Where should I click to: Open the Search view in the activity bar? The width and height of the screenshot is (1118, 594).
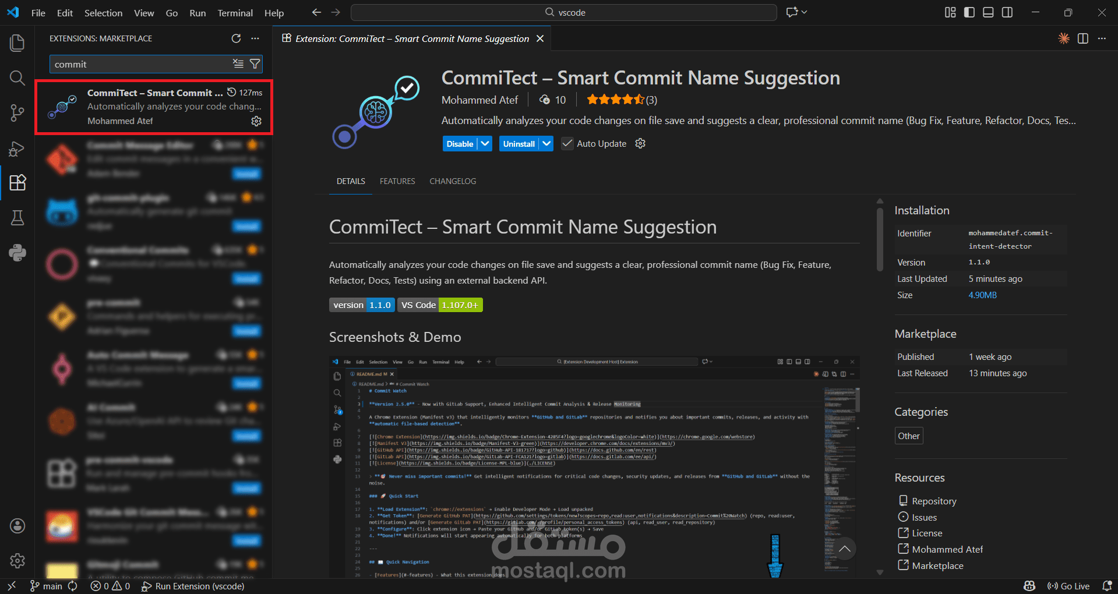tap(17, 78)
